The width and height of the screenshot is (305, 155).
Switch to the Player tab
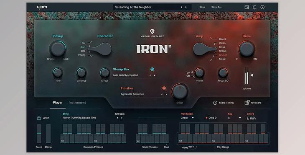58,102
